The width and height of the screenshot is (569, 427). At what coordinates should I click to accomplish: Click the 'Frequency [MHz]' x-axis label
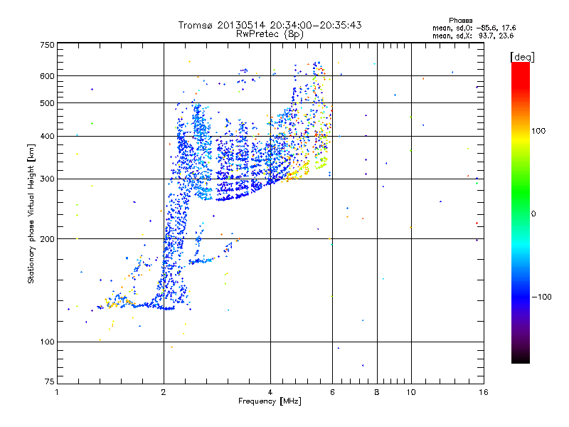[270, 401]
